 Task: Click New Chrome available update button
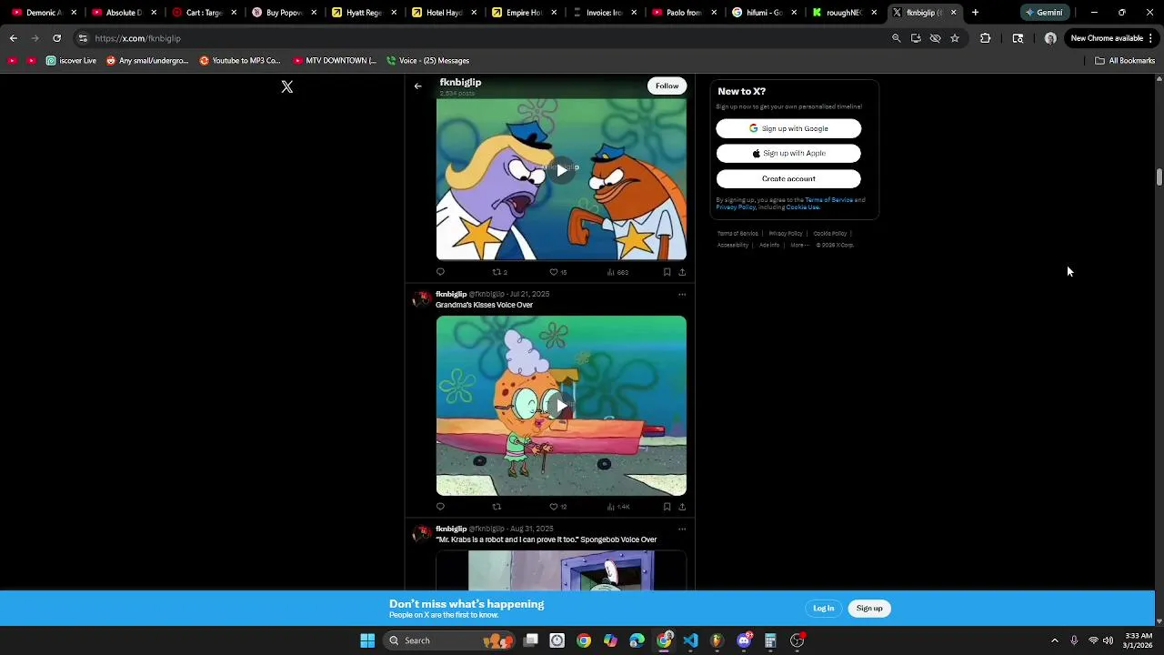click(1111, 38)
